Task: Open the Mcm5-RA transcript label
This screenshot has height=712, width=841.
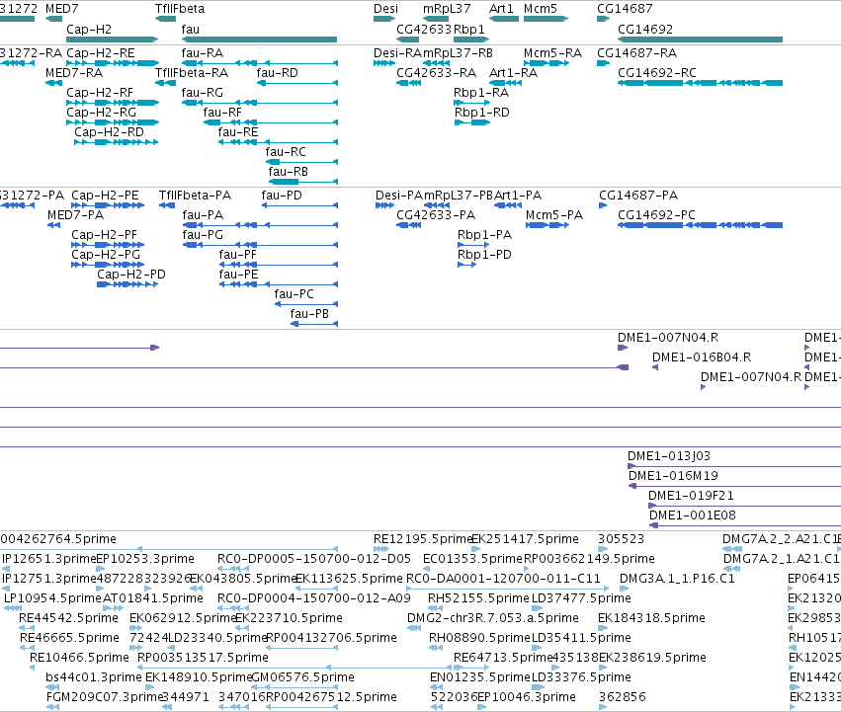Action: coord(552,53)
